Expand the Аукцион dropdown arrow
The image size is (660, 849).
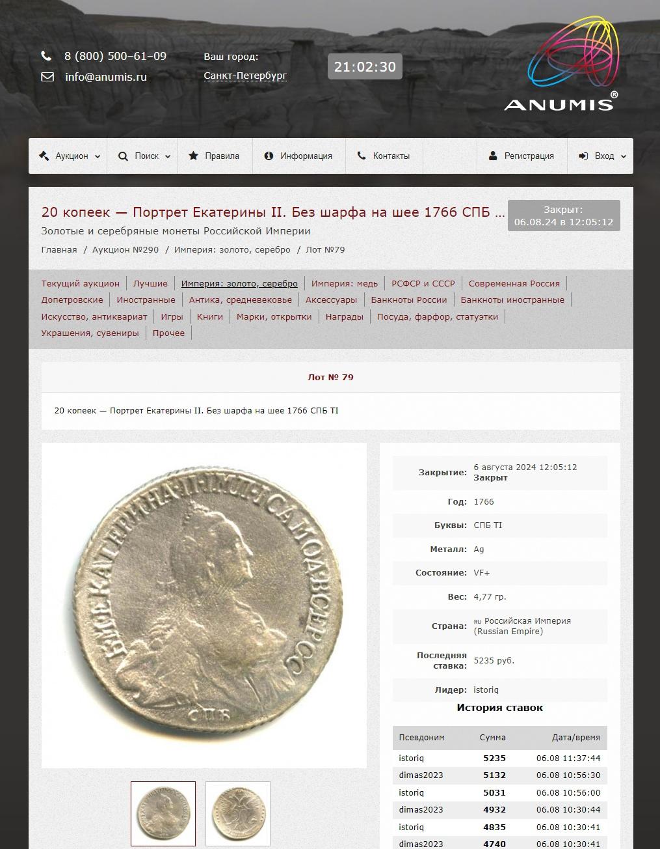pos(98,156)
